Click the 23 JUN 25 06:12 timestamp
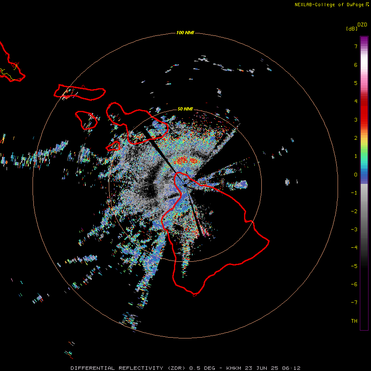 click(272, 368)
